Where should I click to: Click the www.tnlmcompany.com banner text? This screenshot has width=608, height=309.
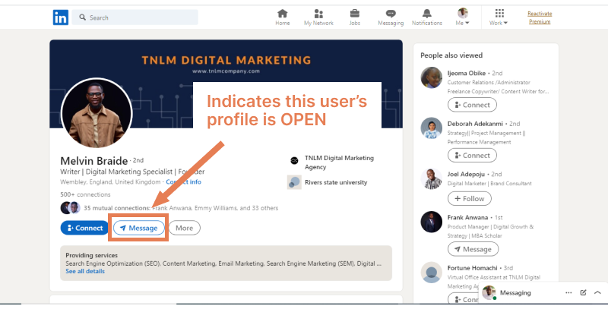click(x=226, y=71)
